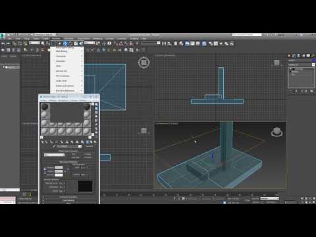This screenshot has width=316, height=237.
Task: Expand the Extended Parameters rollout
Action: (x=68, y=197)
